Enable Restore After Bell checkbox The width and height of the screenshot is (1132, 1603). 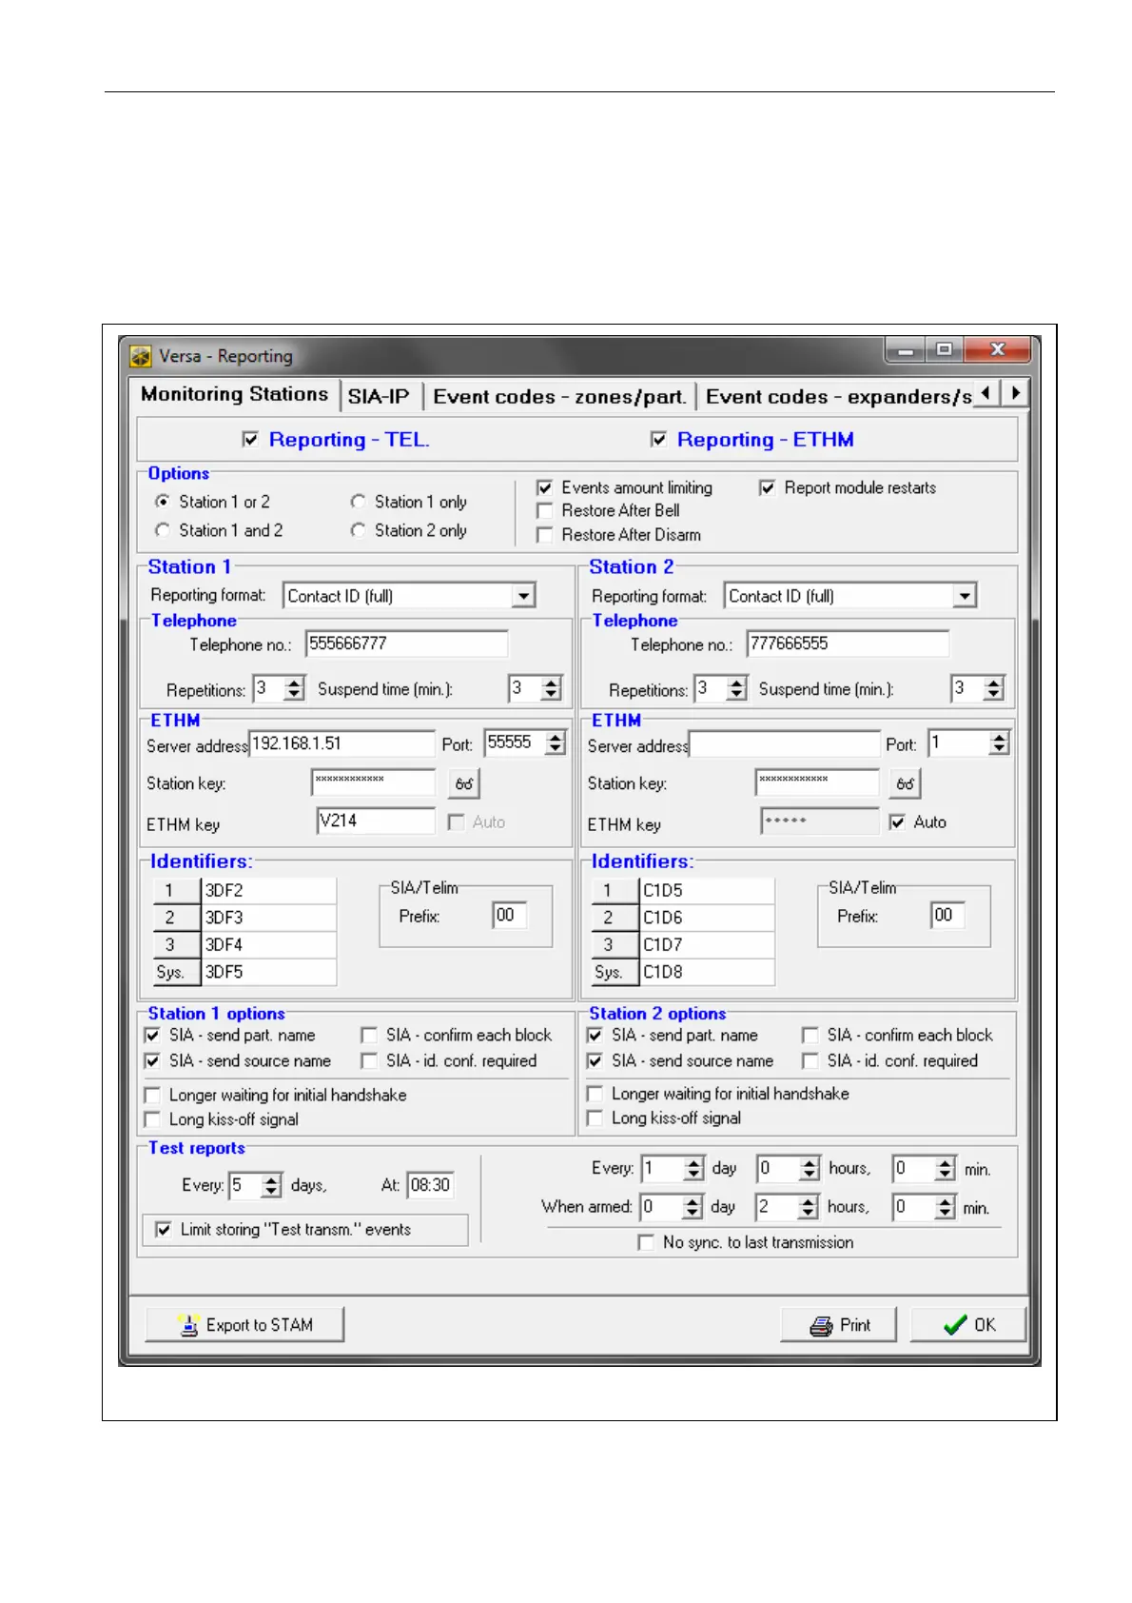pyautogui.click(x=545, y=511)
